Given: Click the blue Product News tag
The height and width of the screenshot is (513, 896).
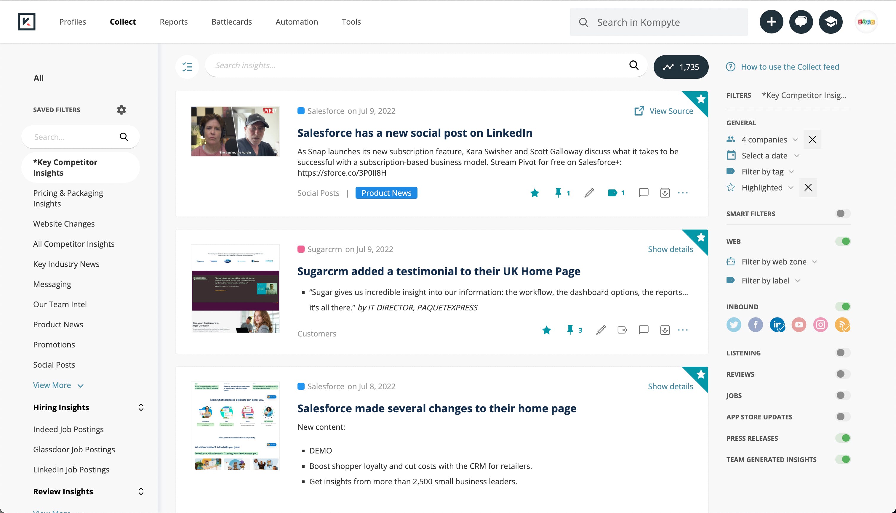Looking at the screenshot, I should click(386, 193).
